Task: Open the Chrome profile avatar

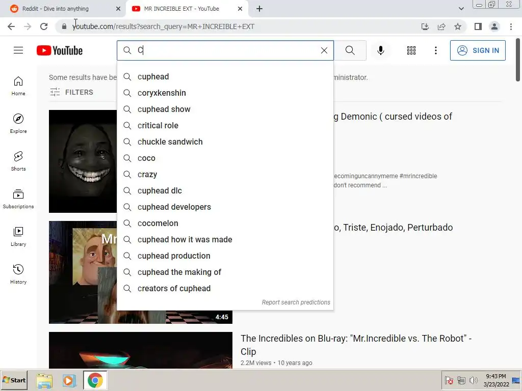Action: click(494, 26)
